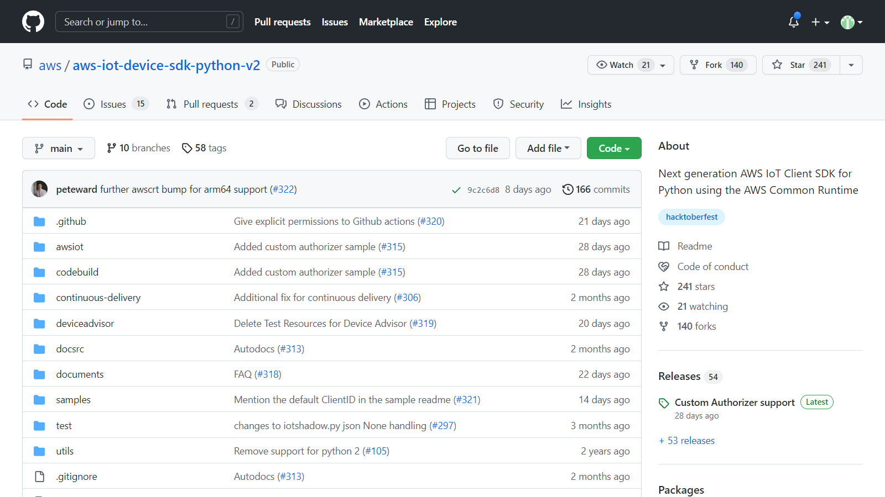Open the green Code dropdown
The image size is (885, 497).
[x=614, y=148]
